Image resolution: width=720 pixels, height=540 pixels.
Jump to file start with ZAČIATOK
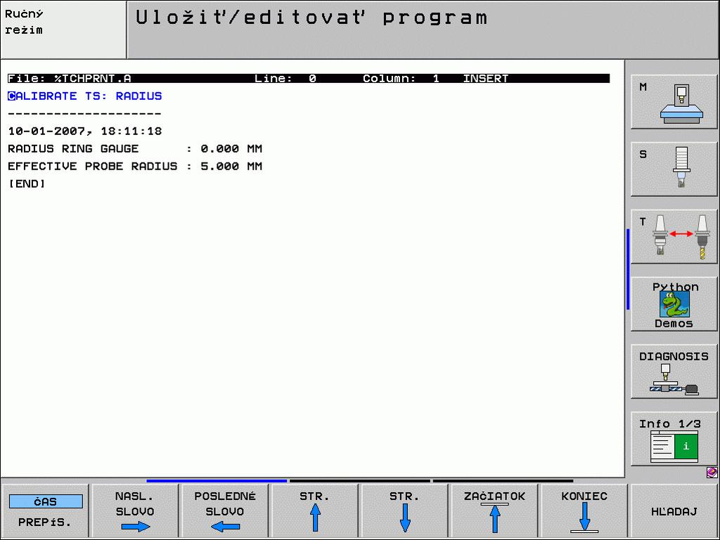494,511
